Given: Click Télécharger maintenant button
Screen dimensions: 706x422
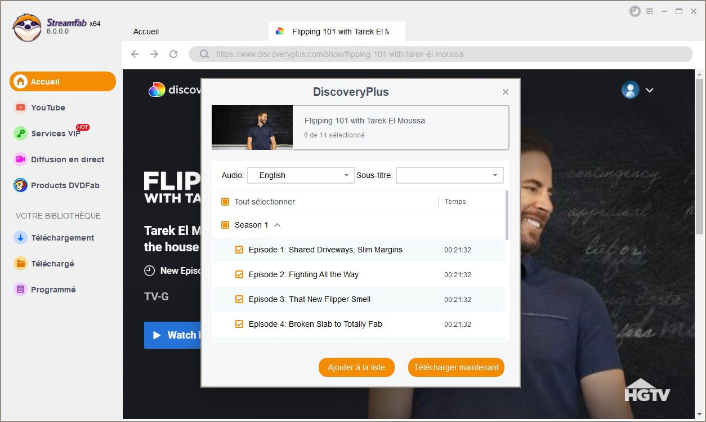Looking at the screenshot, I should pos(456,367).
